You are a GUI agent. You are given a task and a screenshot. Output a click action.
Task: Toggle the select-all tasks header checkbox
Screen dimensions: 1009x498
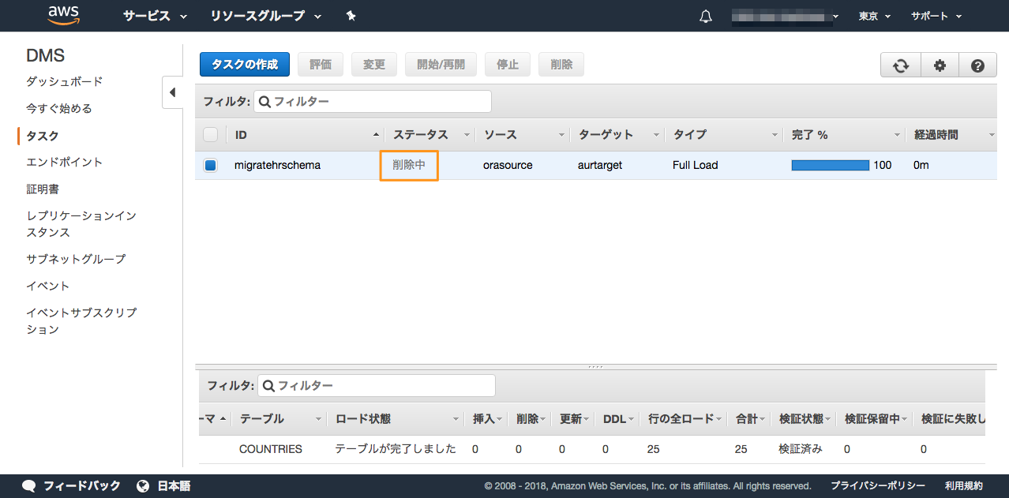(x=210, y=135)
